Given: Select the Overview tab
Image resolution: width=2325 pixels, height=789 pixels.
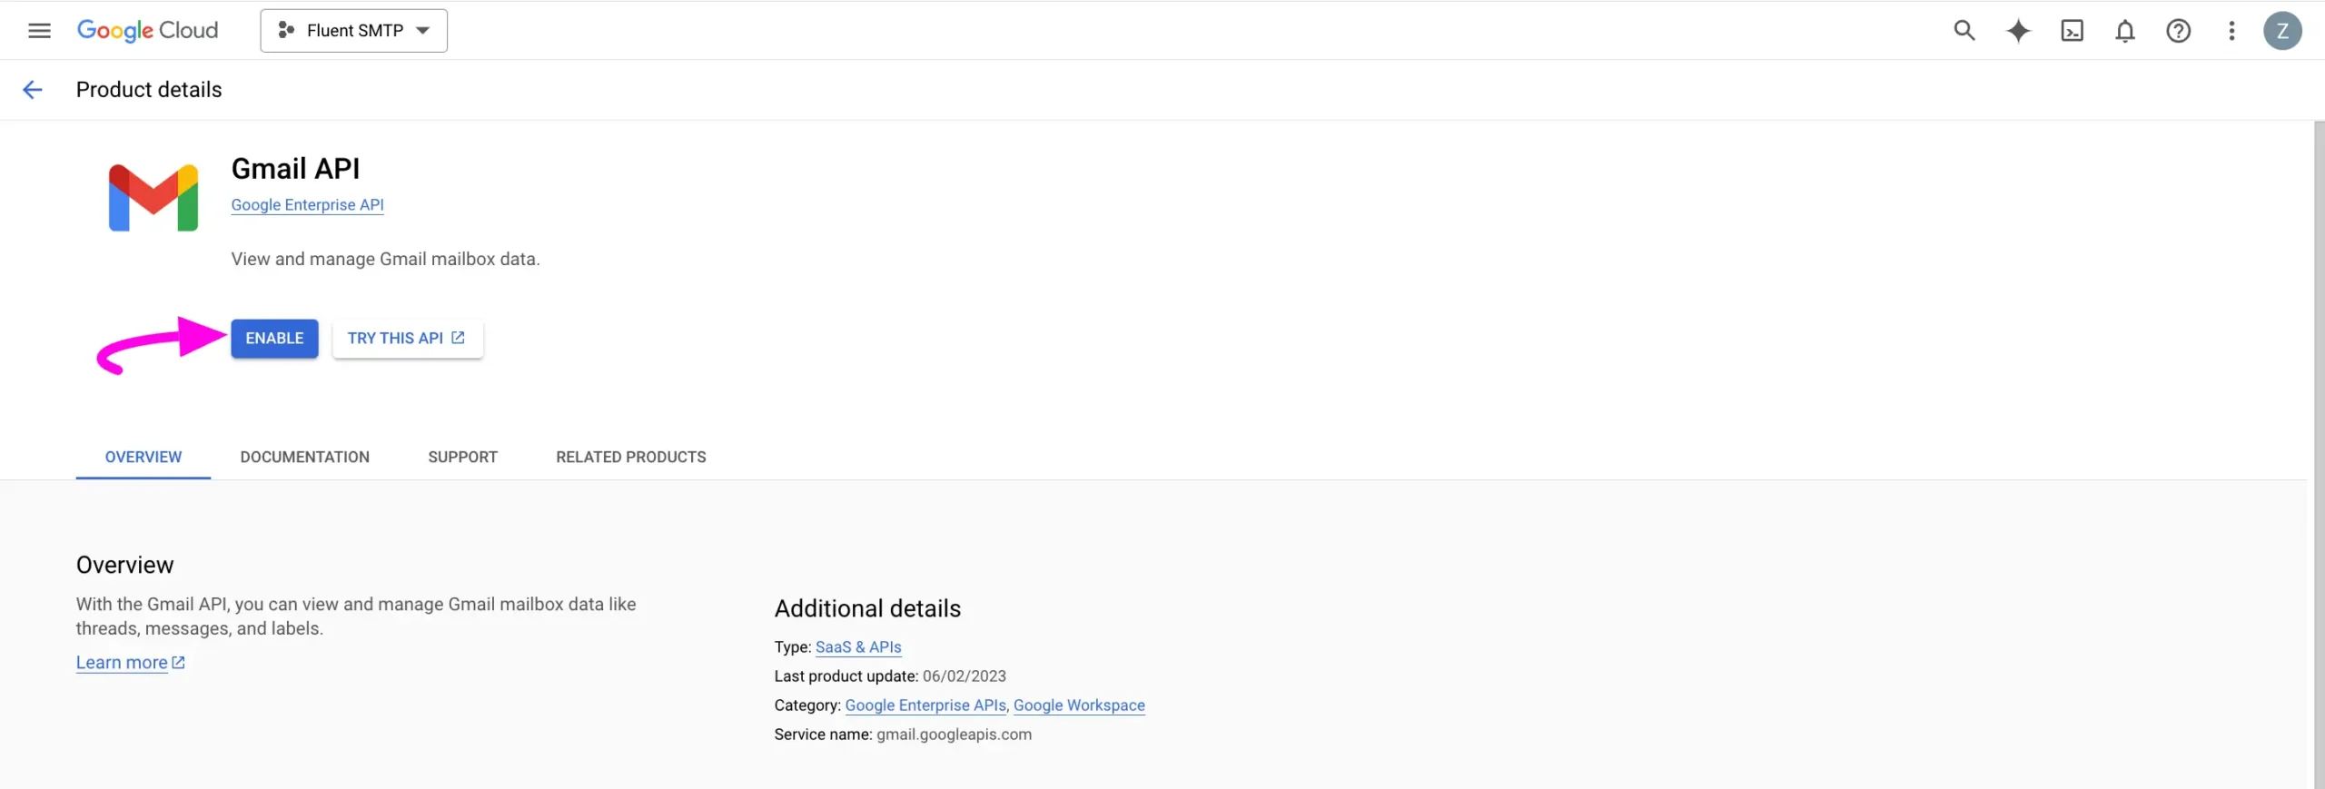Looking at the screenshot, I should click(143, 457).
